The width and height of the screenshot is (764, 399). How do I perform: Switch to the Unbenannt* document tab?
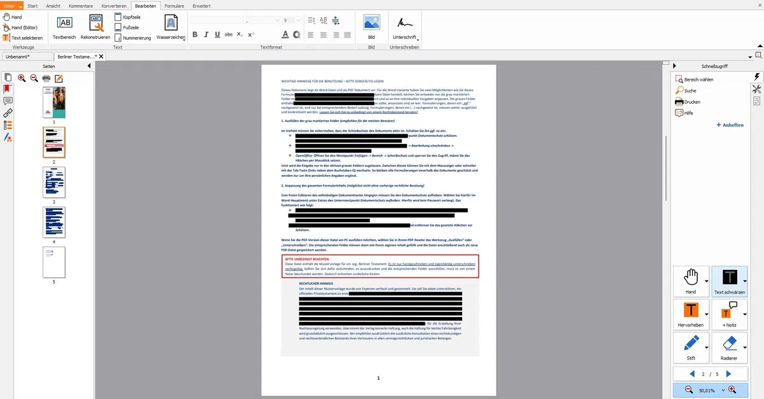click(26, 57)
